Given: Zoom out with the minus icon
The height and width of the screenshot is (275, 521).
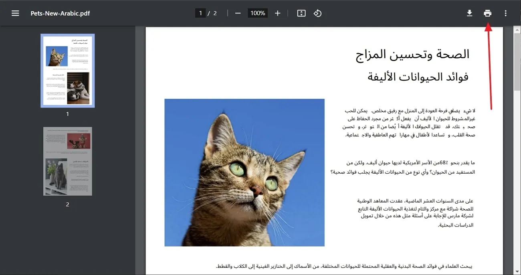Looking at the screenshot, I should (x=238, y=13).
